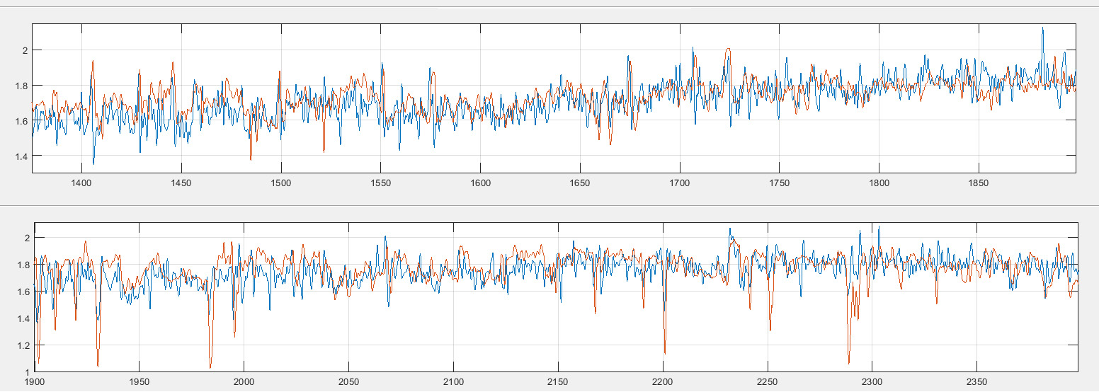Click the 1900 x-axis tick label
The height and width of the screenshot is (392, 1099).
point(34,381)
